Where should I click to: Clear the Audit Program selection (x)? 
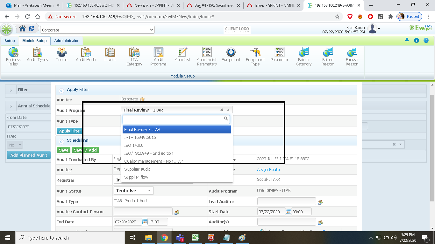(x=222, y=110)
